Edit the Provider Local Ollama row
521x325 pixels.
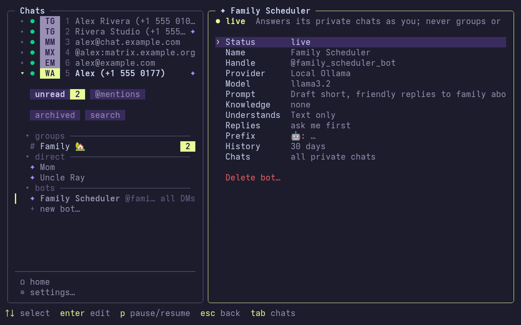click(x=361, y=74)
